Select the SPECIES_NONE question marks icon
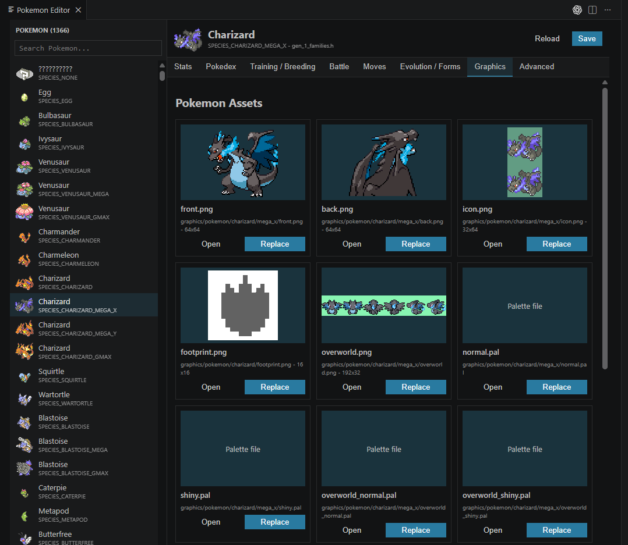 [x=24, y=73]
